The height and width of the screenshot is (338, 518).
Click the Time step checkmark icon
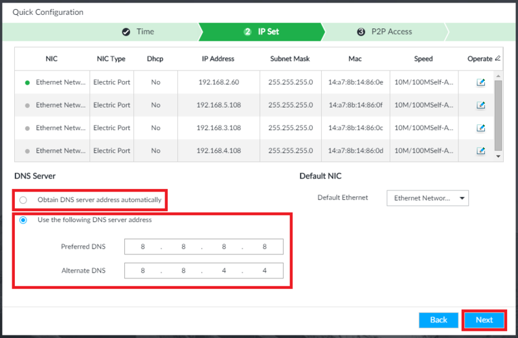coord(126,32)
